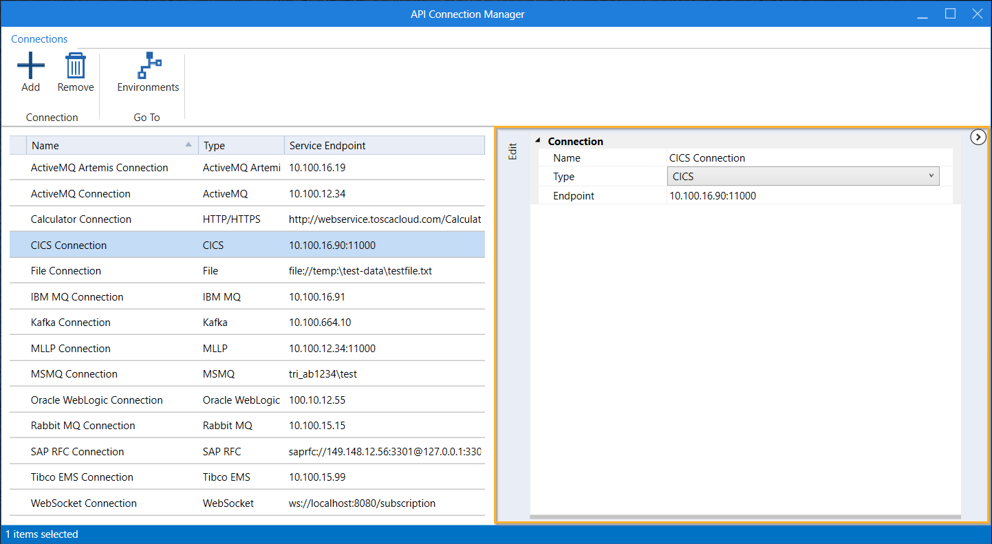Click the Add connection plus icon
This screenshot has height=544, width=992.
click(30, 67)
